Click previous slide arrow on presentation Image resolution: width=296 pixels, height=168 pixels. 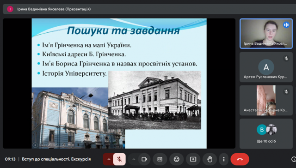pos(35,145)
